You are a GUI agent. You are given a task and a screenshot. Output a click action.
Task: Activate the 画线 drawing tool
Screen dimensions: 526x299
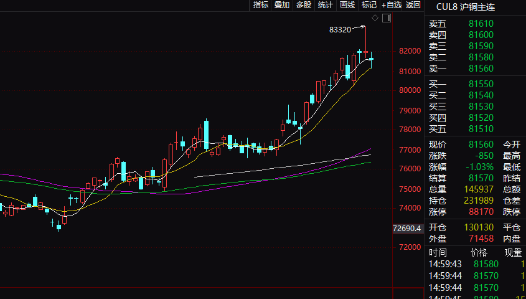click(347, 5)
